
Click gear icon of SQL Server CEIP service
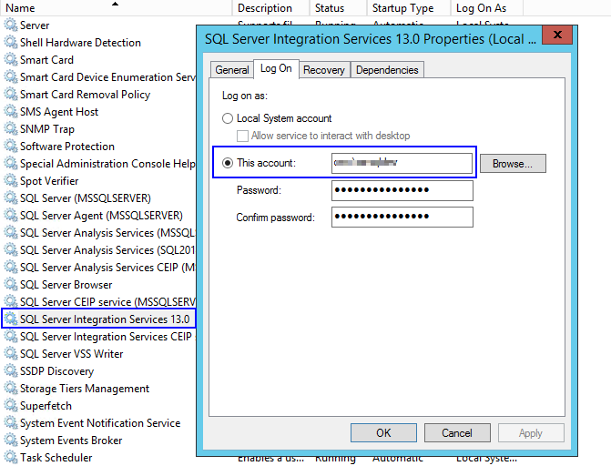pyautogui.click(x=11, y=302)
